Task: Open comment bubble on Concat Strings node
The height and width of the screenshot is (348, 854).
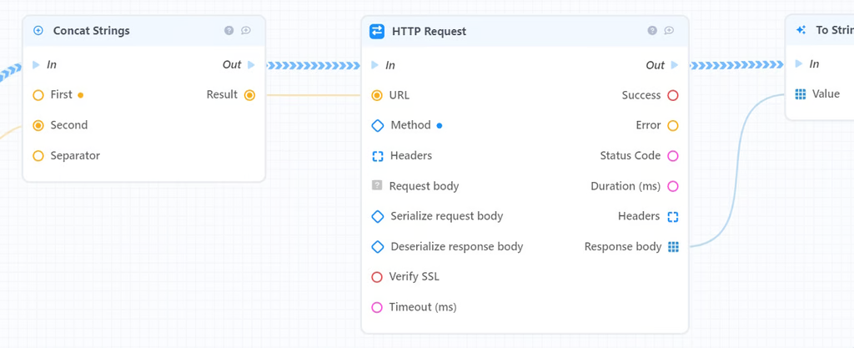Action: point(245,31)
